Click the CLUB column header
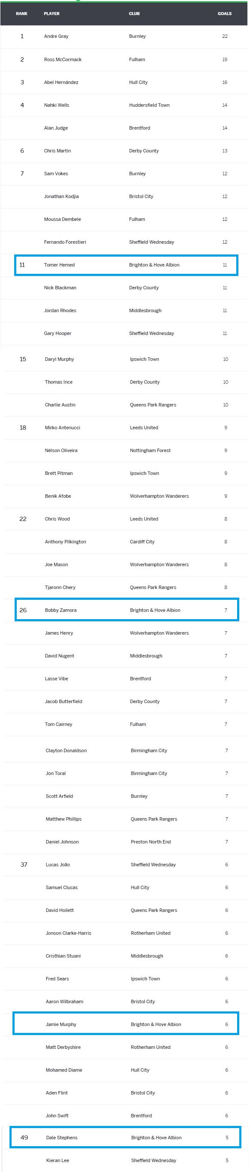 134,14
